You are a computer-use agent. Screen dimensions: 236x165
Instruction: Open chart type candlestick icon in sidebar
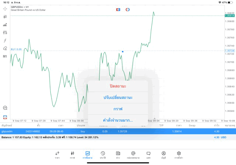5,17
